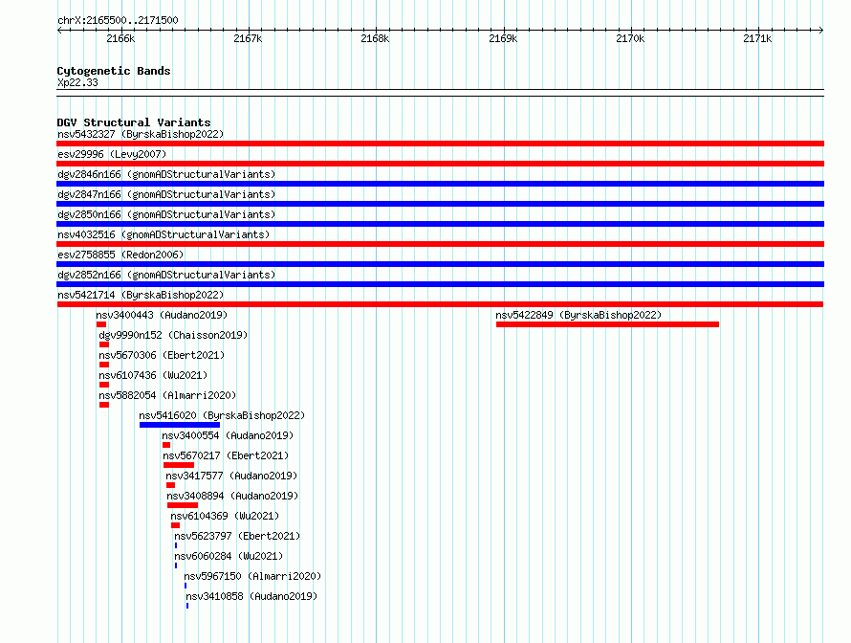Open nsv3400554 (Audano2019) label
The width and height of the screenshot is (851, 643).
click(228, 435)
